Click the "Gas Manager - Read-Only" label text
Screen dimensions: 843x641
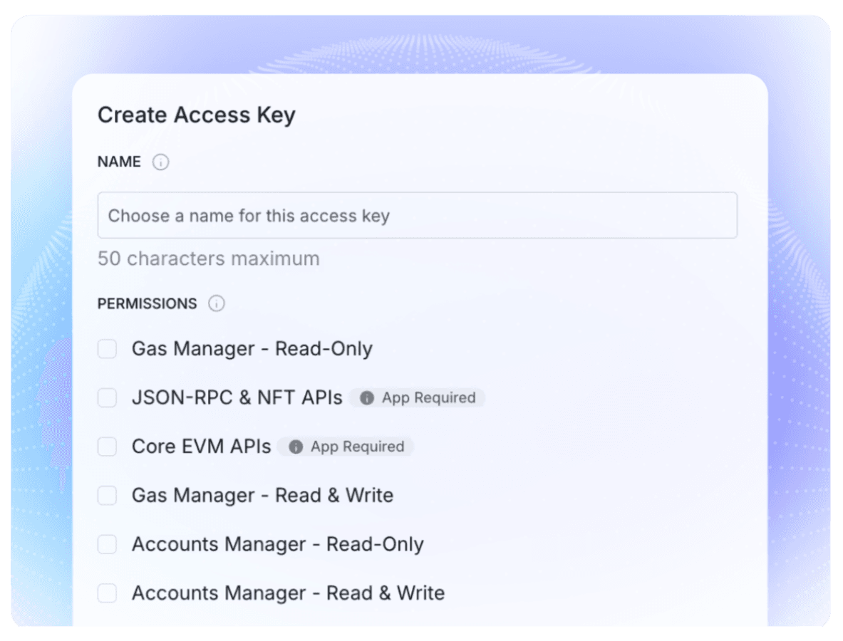(x=252, y=349)
